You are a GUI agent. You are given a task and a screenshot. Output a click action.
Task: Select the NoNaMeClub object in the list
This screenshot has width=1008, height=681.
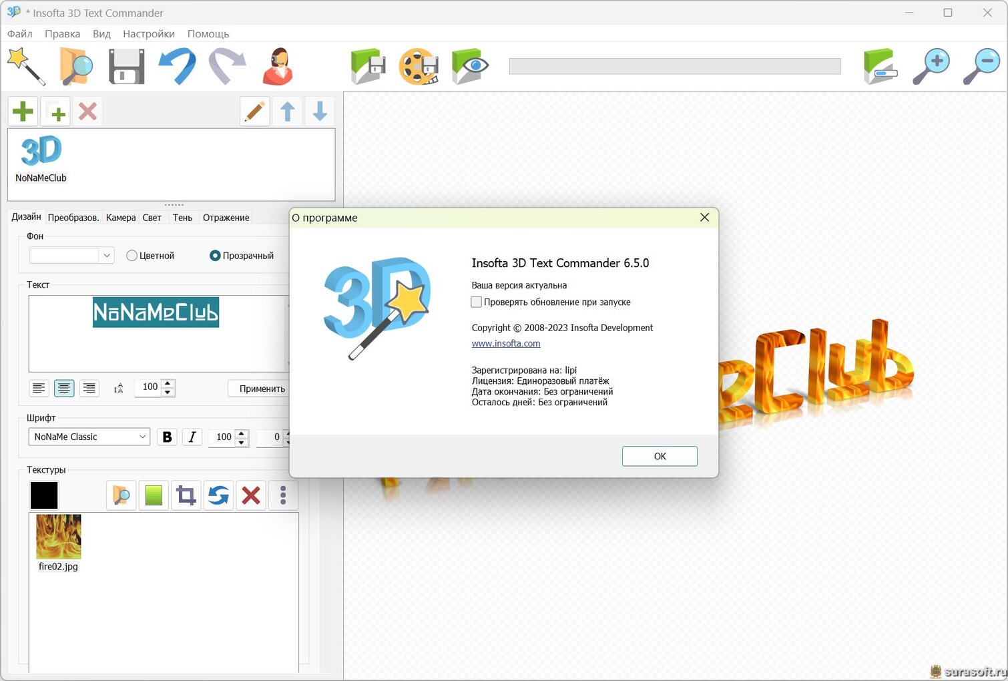pos(41,159)
